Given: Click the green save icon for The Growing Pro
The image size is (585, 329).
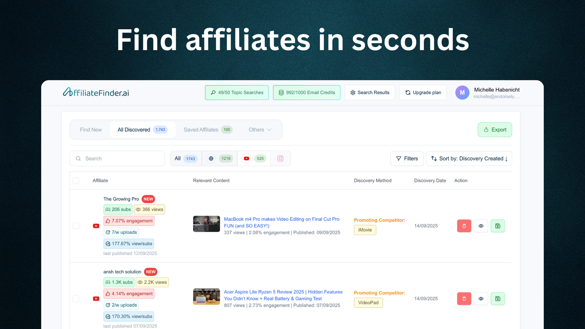Looking at the screenshot, I should [x=498, y=226].
